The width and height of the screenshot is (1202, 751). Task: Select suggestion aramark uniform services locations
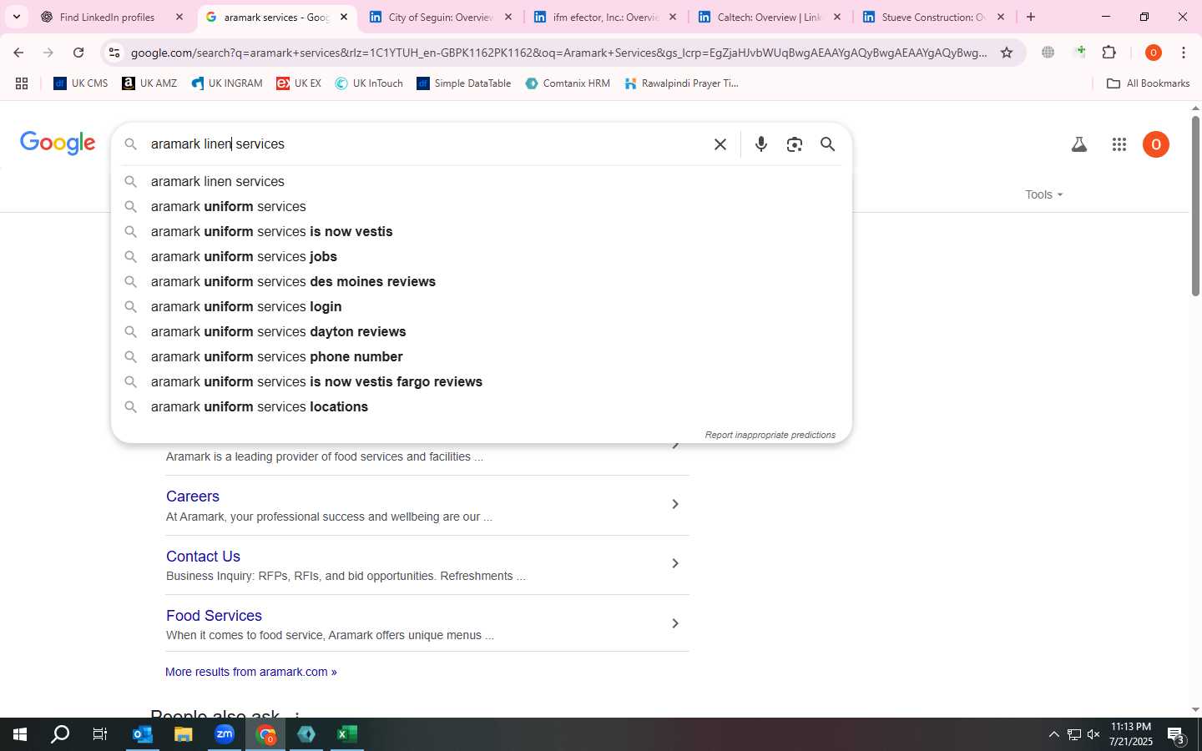click(481, 407)
